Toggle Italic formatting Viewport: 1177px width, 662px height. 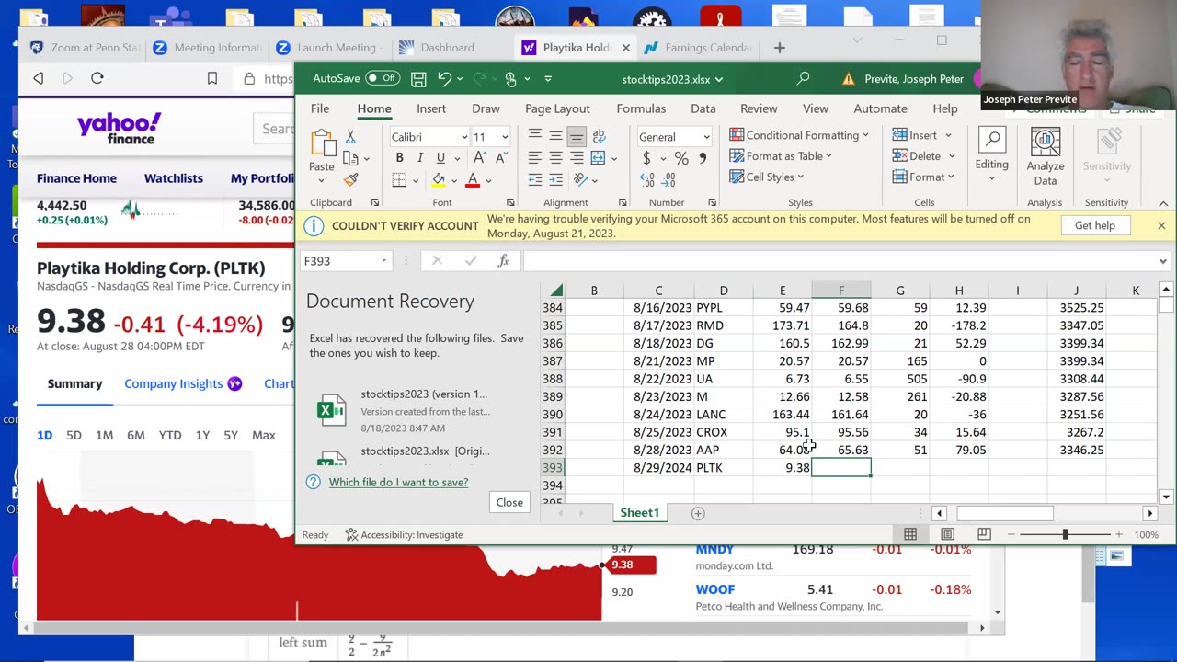coord(420,158)
